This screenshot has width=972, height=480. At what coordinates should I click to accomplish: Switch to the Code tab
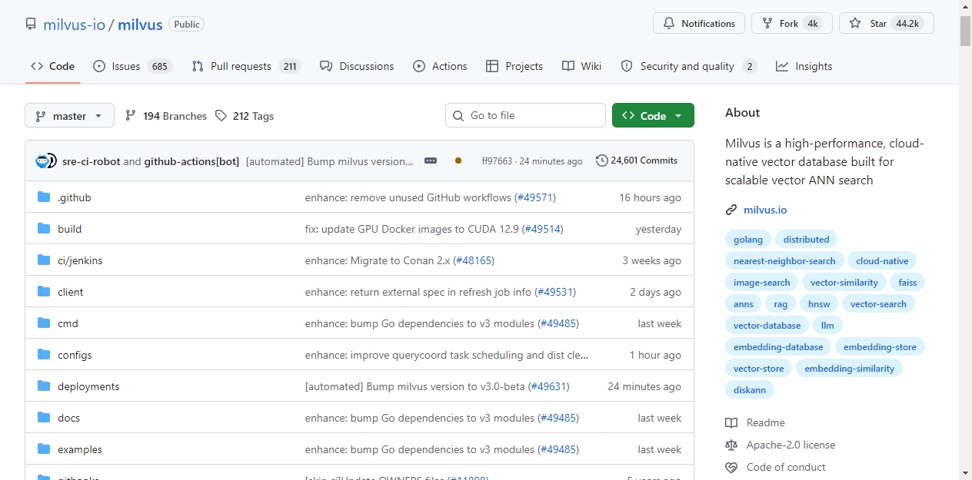52,66
